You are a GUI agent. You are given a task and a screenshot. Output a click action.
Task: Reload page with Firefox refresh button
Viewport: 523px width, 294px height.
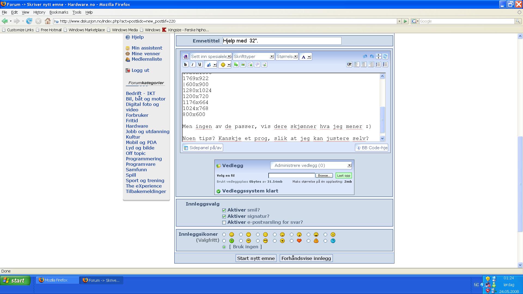pos(29,21)
